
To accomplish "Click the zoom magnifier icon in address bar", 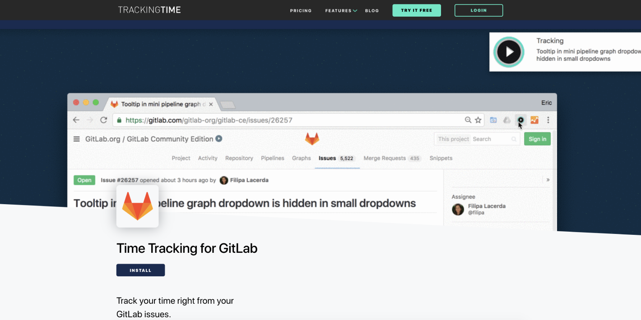I will (468, 120).
